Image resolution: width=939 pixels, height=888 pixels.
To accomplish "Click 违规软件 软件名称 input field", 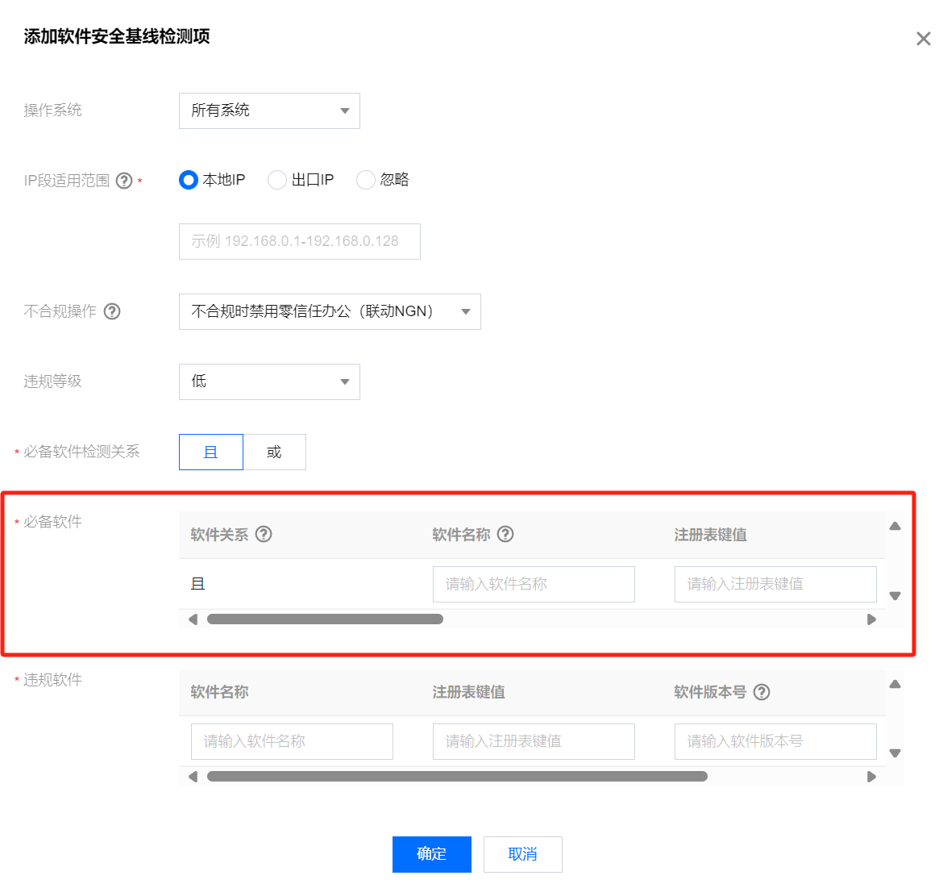I will pyautogui.click(x=293, y=742).
